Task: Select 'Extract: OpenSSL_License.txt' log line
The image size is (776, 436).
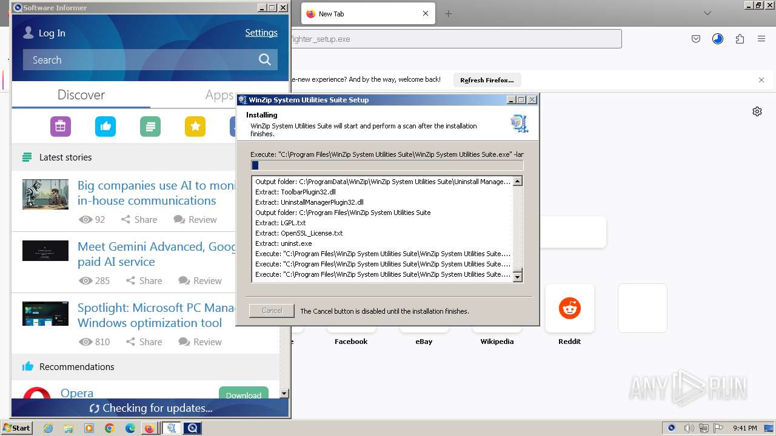Action: (x=299, y=233)
